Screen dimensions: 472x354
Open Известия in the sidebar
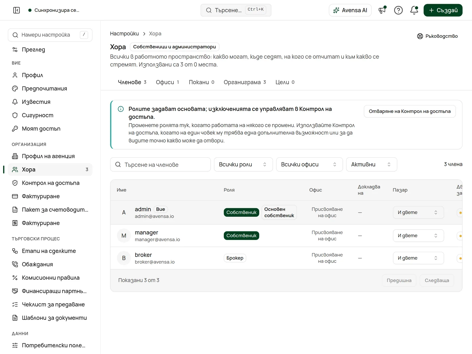pyautogui.click(x=50, y=102)
